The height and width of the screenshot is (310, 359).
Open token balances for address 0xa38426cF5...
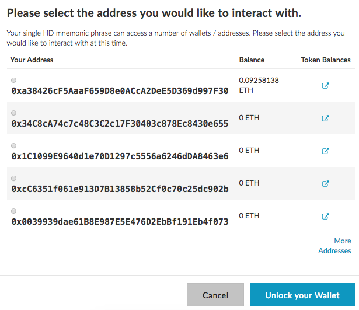(326, 85)
